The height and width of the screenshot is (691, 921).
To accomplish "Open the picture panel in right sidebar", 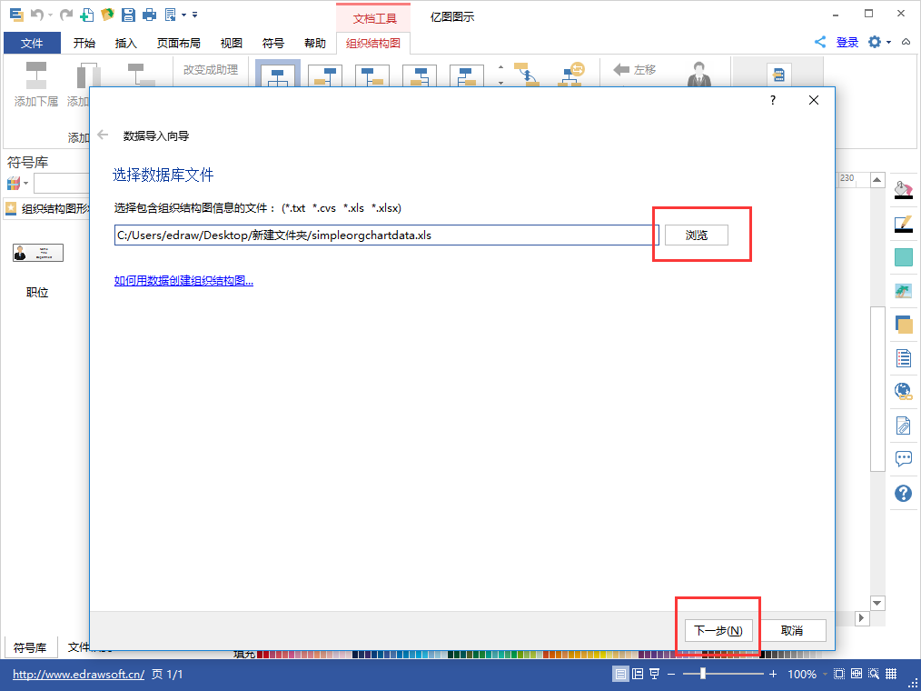I will tap(903, 291).
